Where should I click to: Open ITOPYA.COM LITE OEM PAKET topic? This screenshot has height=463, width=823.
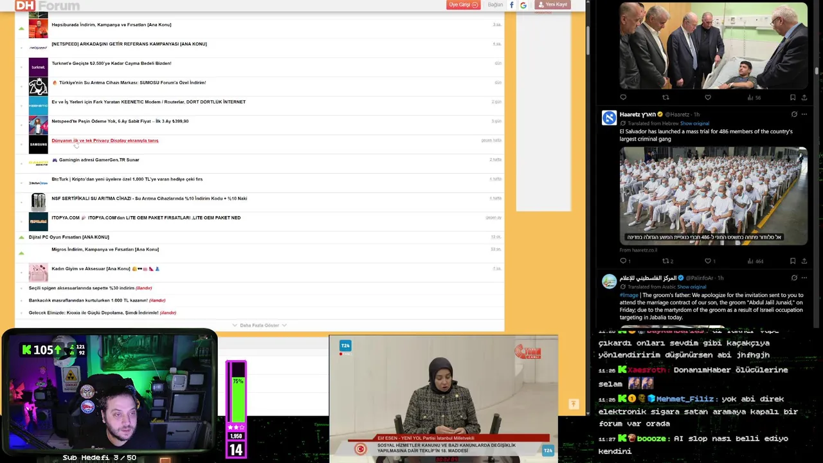[x=146, y=217]
